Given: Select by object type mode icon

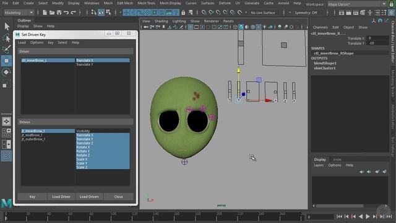Looking at the screenshot, I should [x=101, y=12].
